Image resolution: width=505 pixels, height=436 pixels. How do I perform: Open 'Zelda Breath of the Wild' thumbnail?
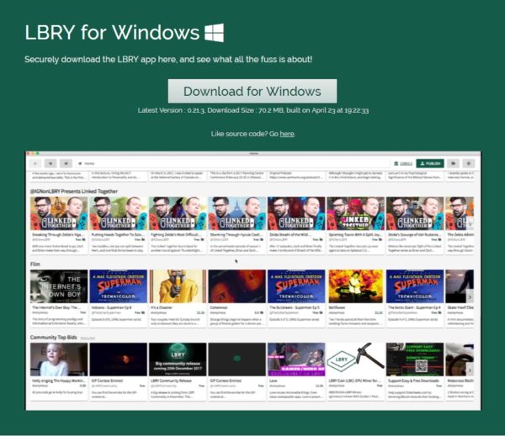tap(296, 213)
